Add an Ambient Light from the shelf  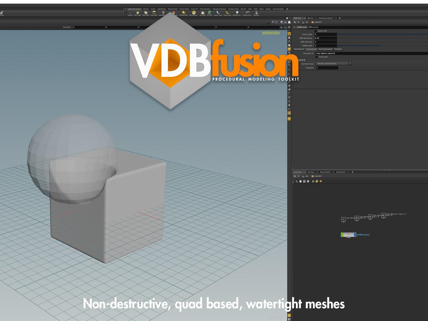pos(237,13)
